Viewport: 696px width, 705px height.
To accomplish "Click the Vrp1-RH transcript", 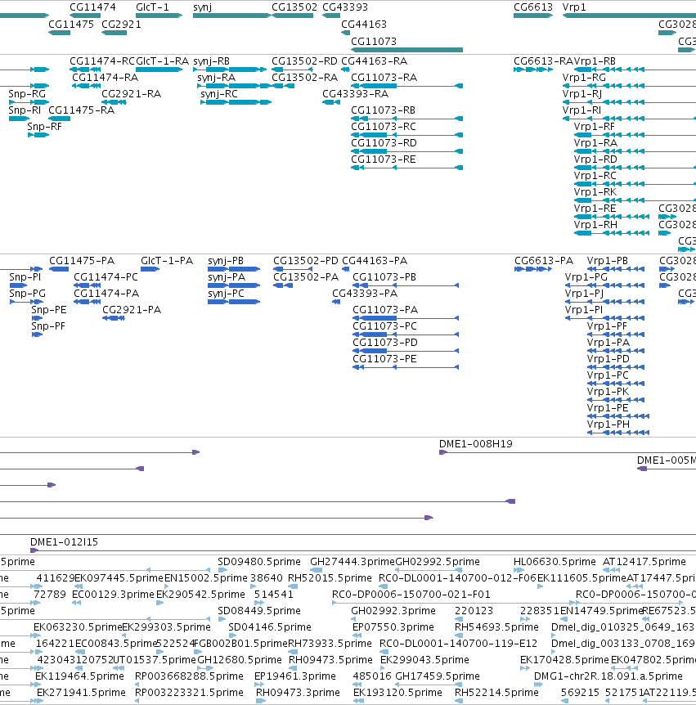I will [x=612, y=233].
